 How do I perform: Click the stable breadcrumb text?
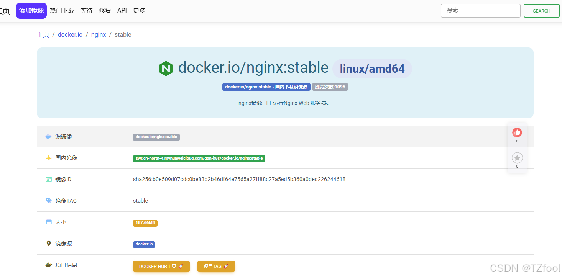123,34
